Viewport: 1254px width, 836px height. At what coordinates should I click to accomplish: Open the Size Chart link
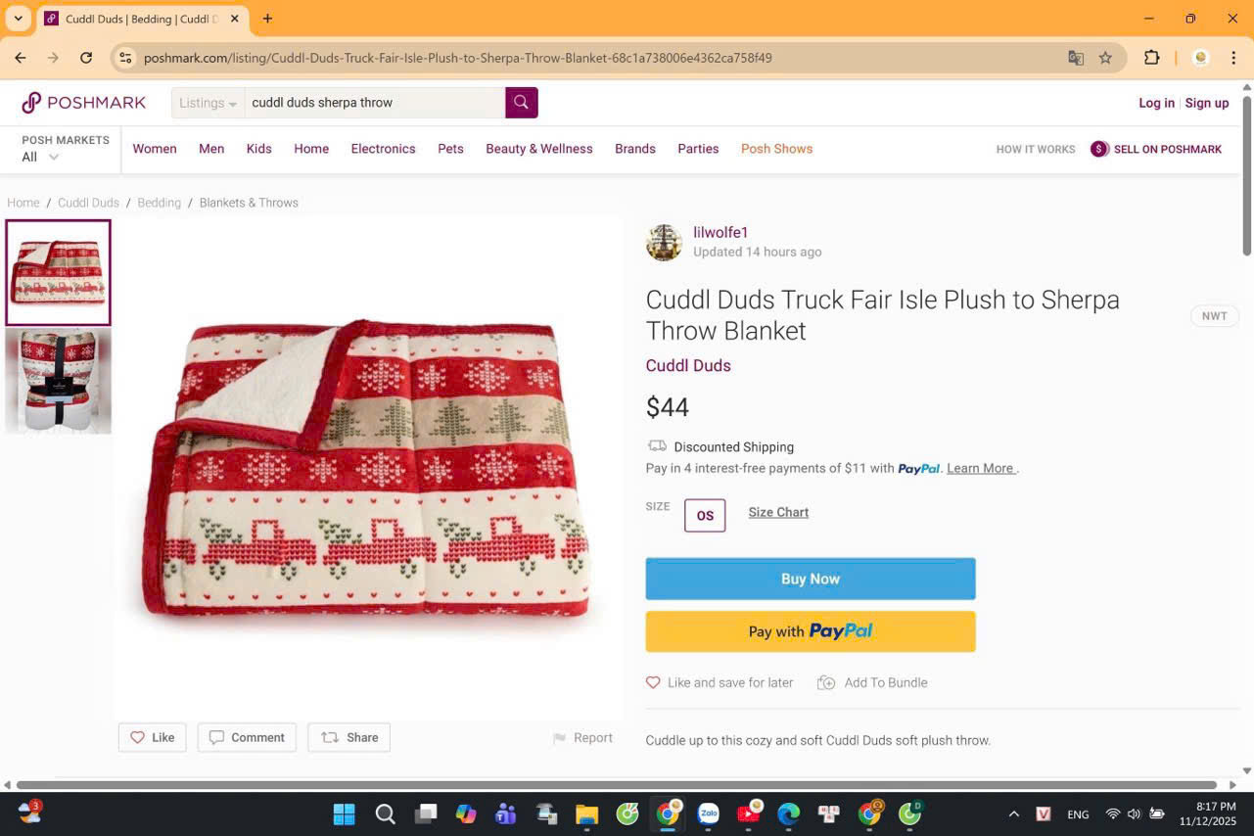click(778, 512)
